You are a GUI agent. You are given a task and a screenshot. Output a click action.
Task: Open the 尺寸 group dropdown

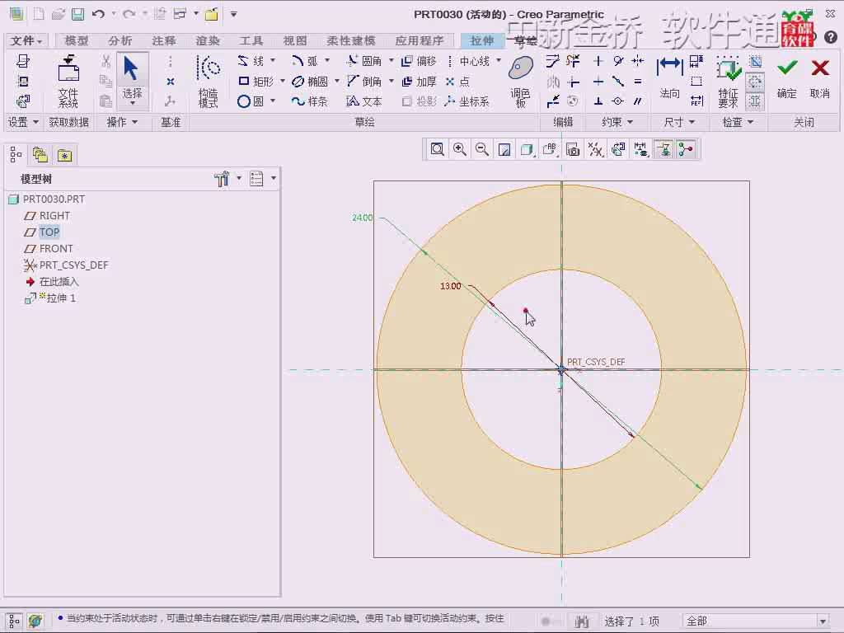[679, 122]
